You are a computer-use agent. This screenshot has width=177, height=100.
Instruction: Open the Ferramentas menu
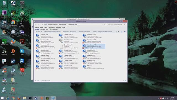52,27
